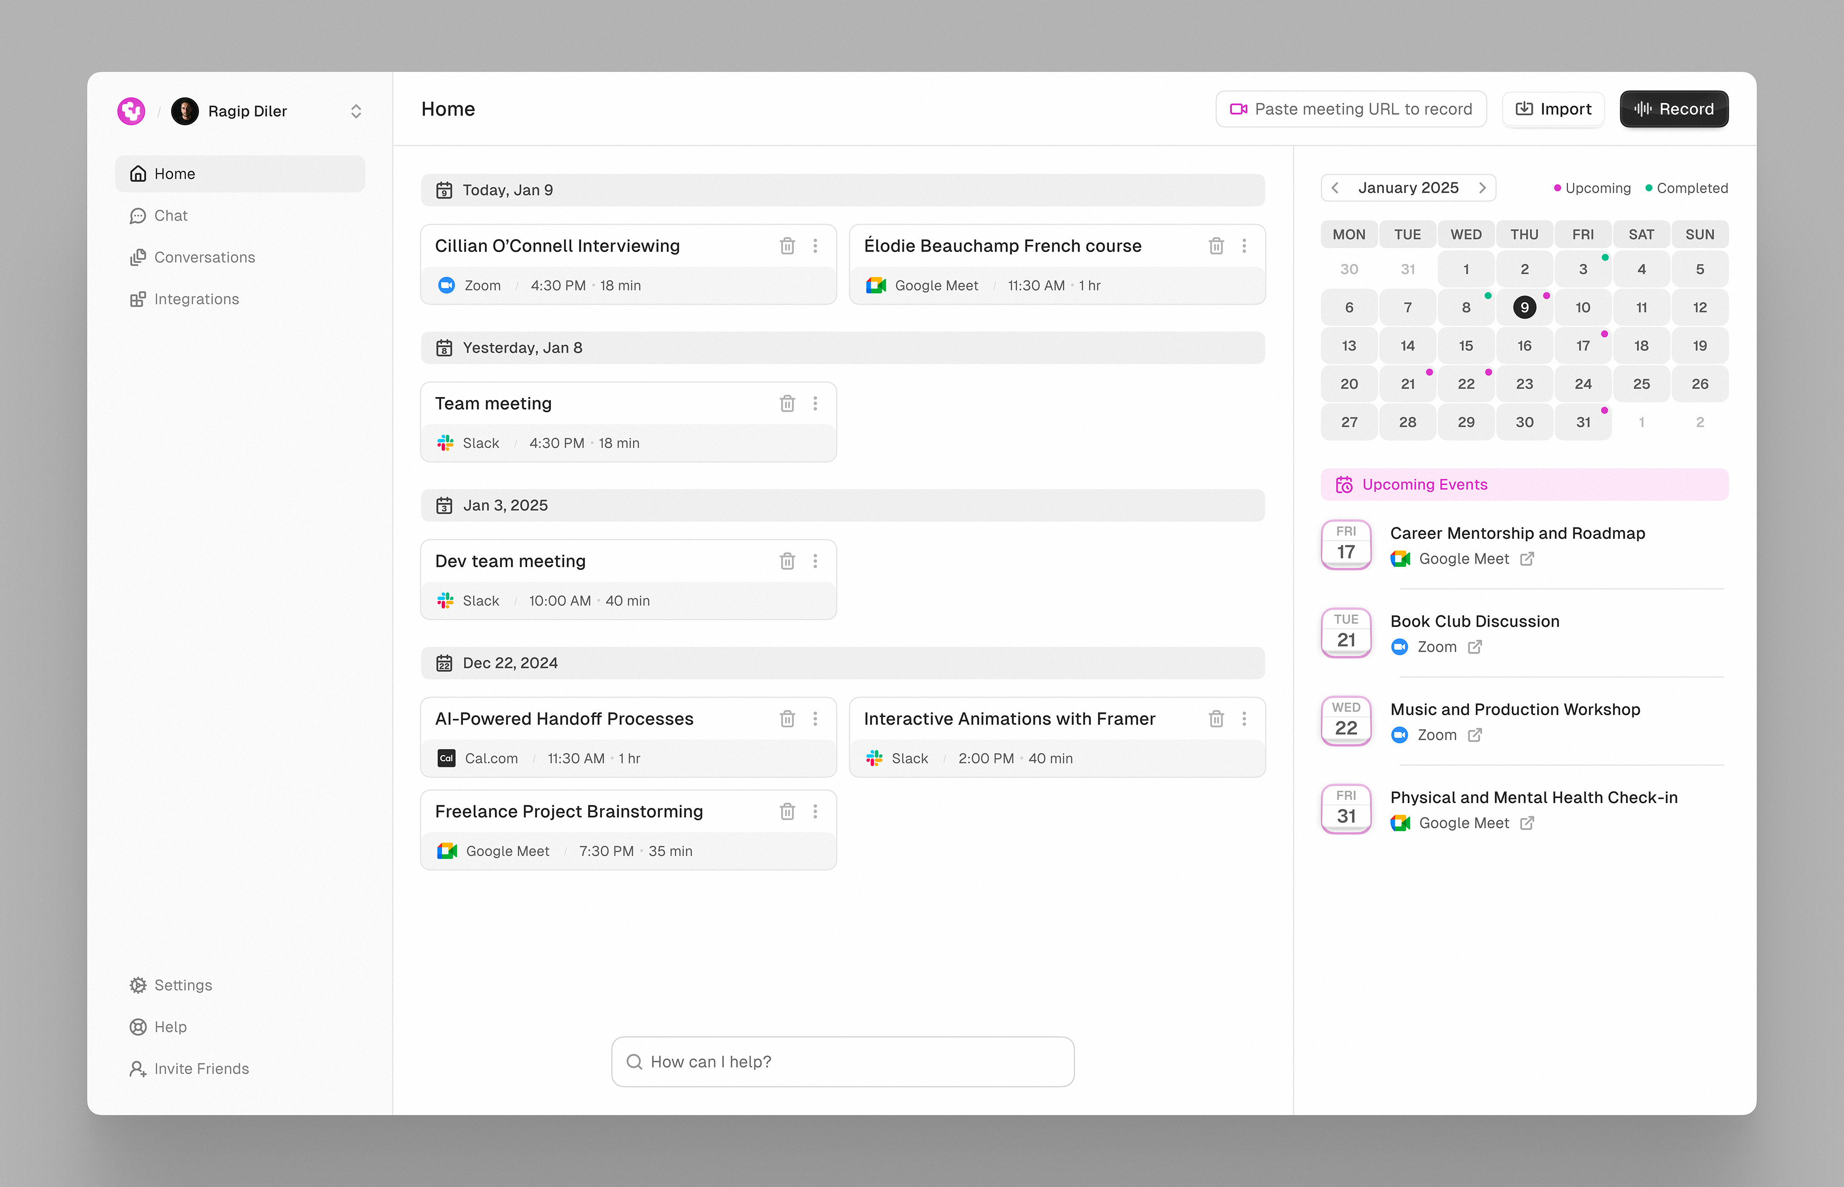The width and height of the screenshot is (1844, 1187).
Task: Expand the account switcher for Ragip Diler
Action: pyautogui.click(x=356, y=111)
